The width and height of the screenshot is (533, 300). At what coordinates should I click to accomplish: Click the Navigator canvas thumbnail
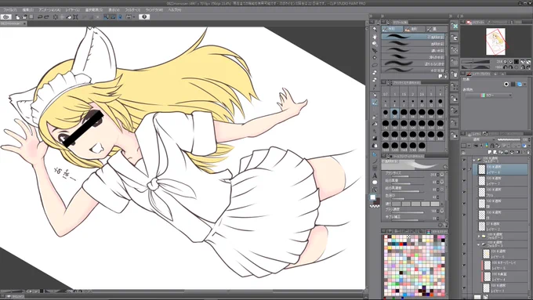[x=496, y=42]
